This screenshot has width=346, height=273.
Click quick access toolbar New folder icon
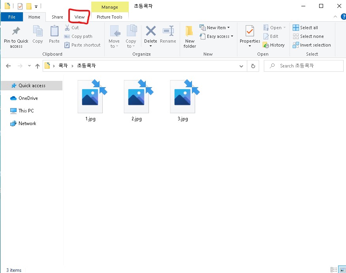[29, 6]
